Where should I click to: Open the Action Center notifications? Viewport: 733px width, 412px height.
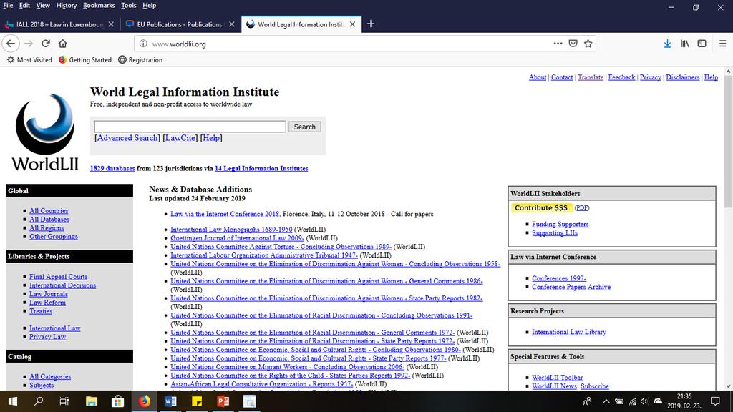click(x=715, y=401)
